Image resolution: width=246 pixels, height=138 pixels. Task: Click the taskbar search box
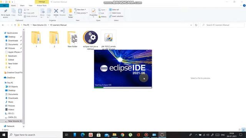pos(35,135)
